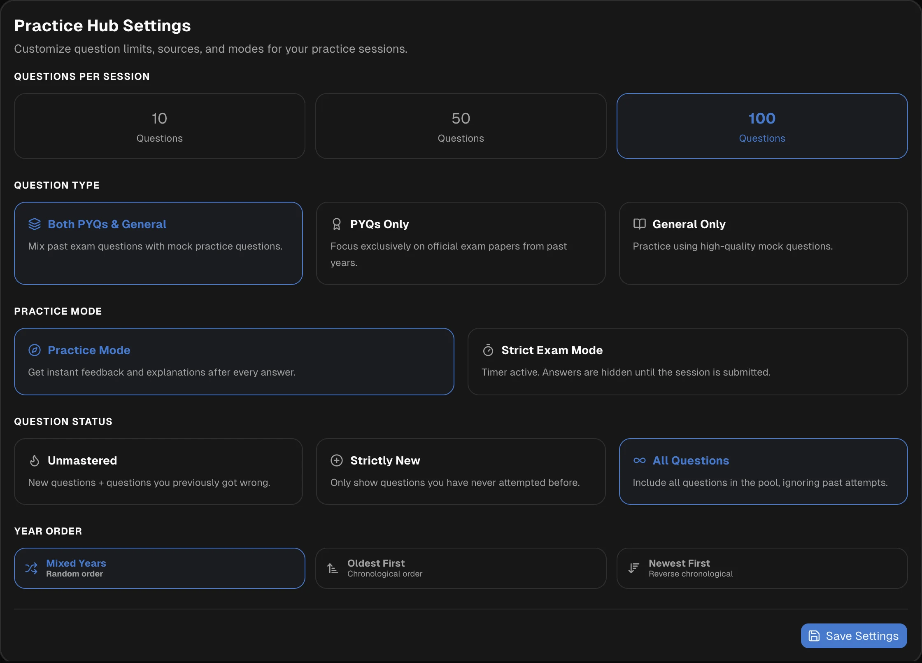Click the text 'Get instant feedback and explanations after every answer.'
The height and width of the screenshot is (663, 922).
[x=162, y=372]
